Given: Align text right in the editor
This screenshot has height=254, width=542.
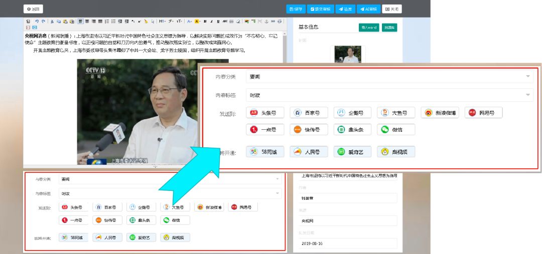Looking at the screenshot, I should click(94, 22).
